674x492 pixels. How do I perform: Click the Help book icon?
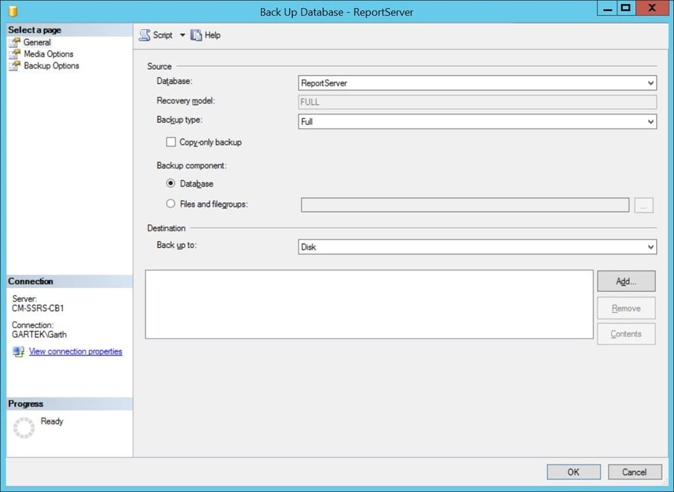[x=196, y=36]
